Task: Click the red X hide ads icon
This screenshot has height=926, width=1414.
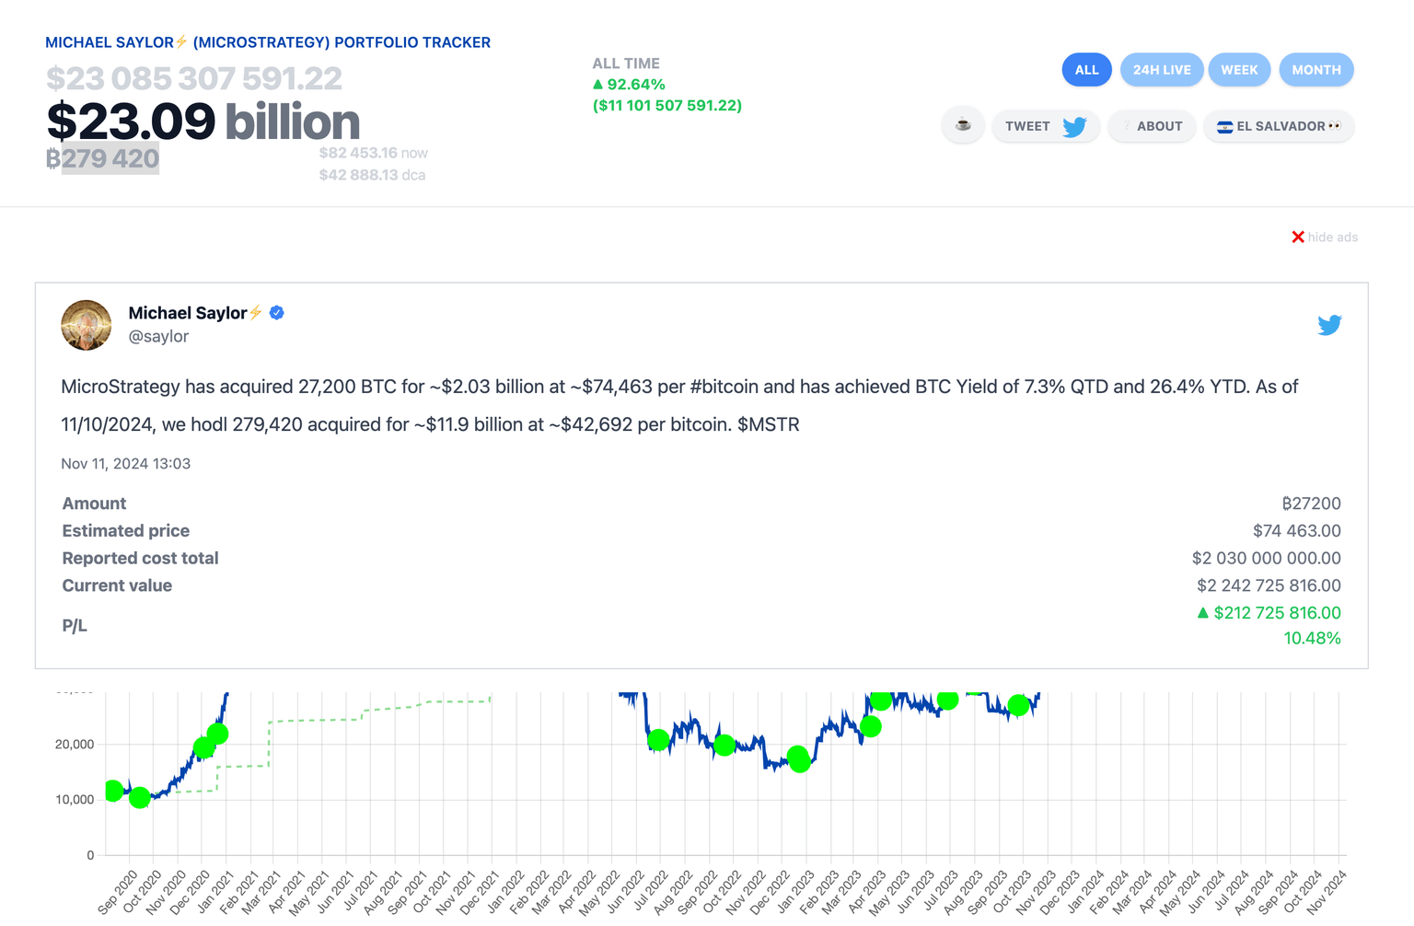Action: pos(1298,237)
